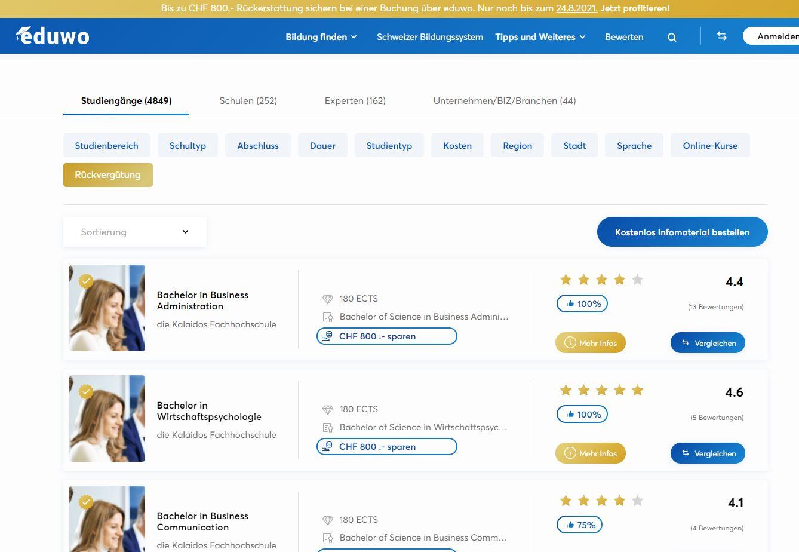The height and width of the screenshot is (552, 799).
Task: Click the diploma icon beside Bachelor of Science in Business Admini…
Action: coord(327,317)
